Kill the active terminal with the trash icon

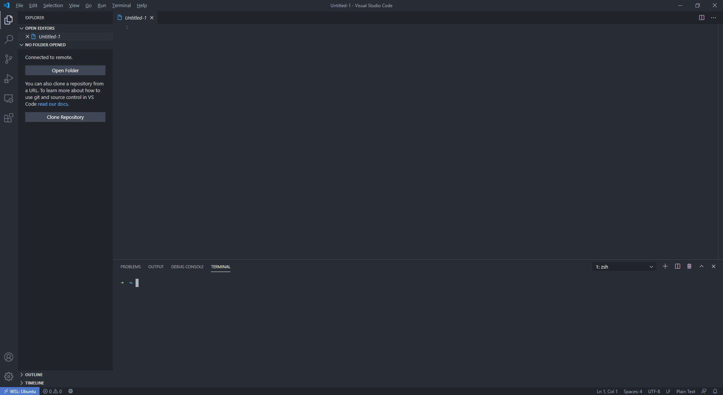[689, 266]
